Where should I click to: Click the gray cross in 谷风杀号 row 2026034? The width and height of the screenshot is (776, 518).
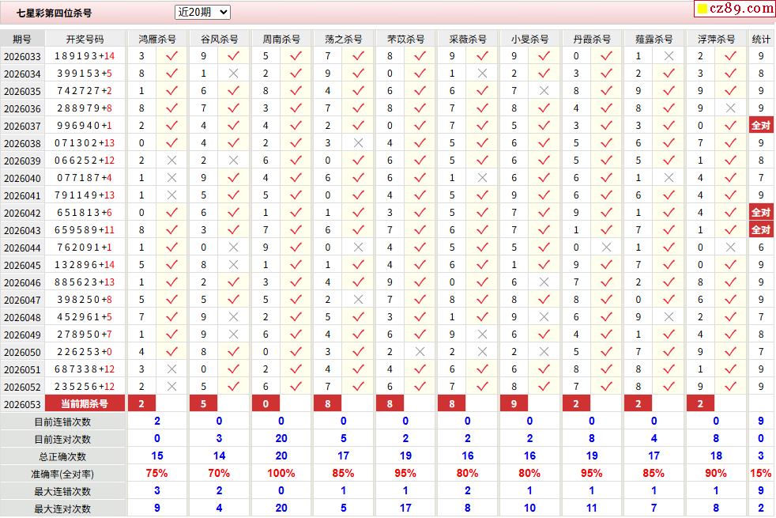[234, 74]
